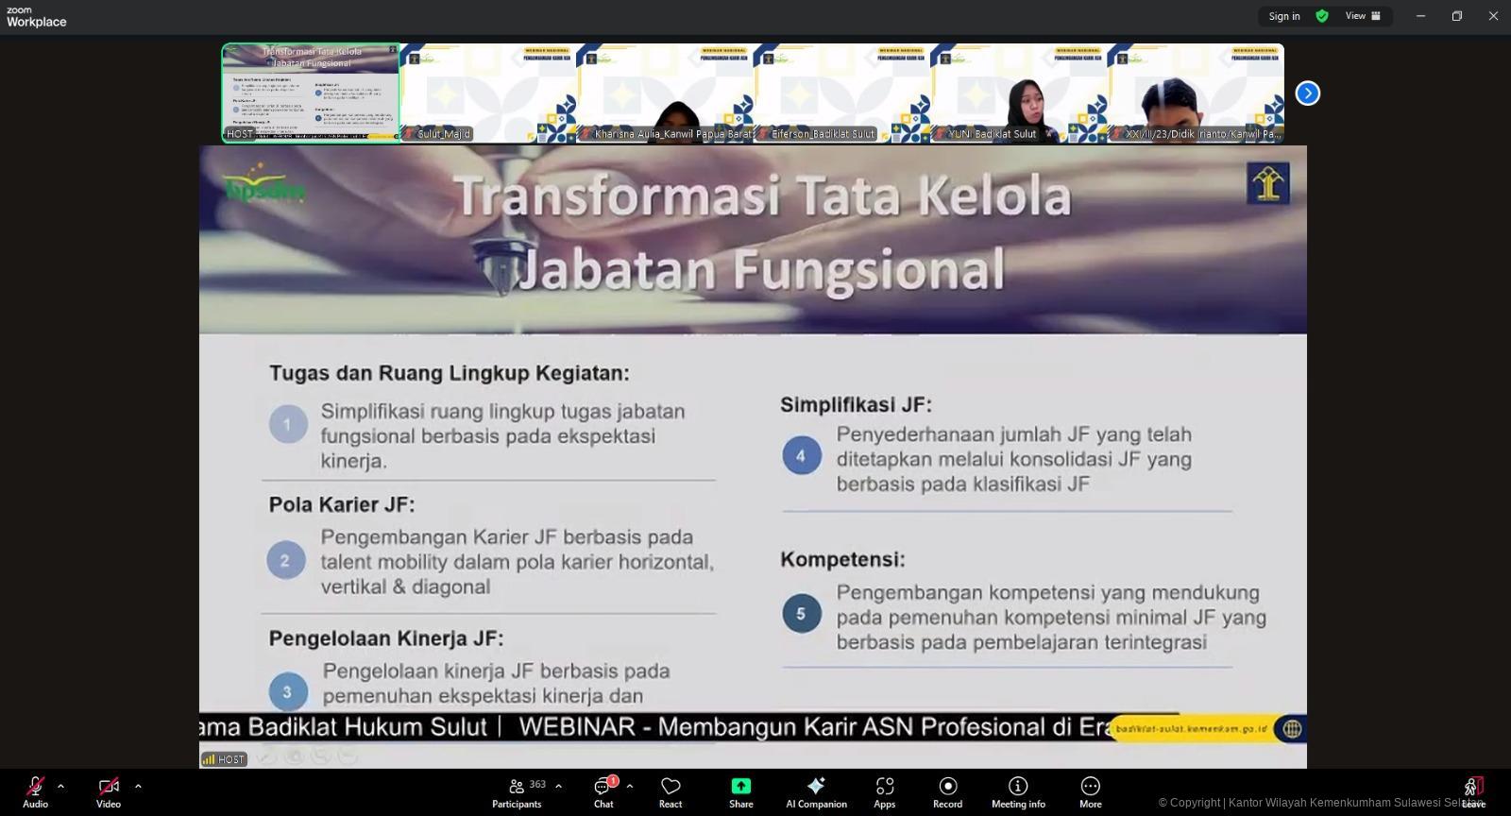Open the React emoji menu
The width and height of the screenshot is (1511, 816).
pos(671,792)
